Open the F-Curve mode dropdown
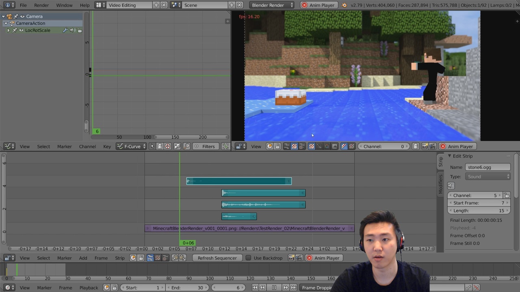Screen dimensions: 520x292 coord(131,146)
